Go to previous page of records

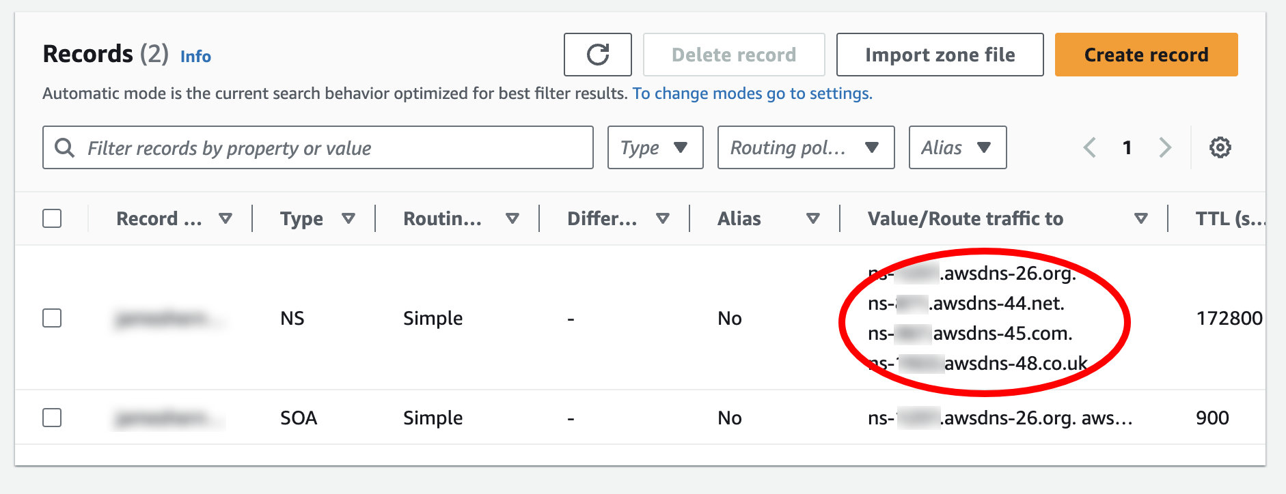pyautogui.click(x=1090, y=147)
